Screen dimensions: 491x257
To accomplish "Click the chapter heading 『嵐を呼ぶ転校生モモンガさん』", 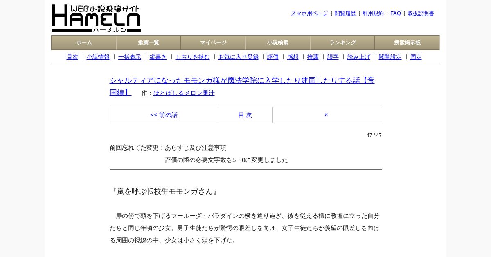I will coord(165,191).
